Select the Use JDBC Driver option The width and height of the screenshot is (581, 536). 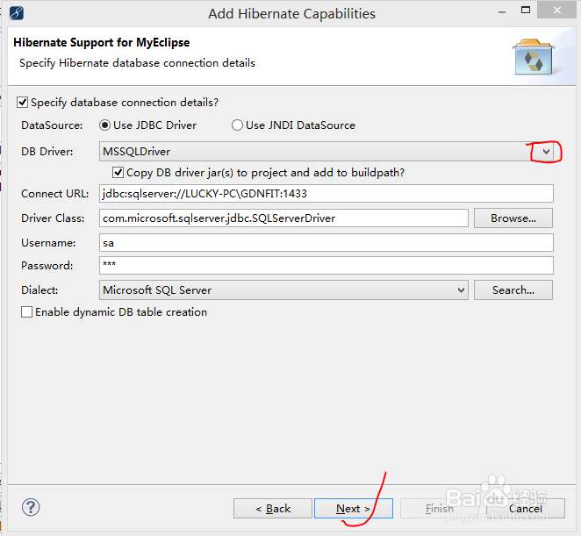click(105, 125)
